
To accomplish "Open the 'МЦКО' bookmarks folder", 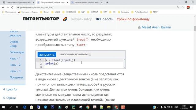I will (x=56, y=12).
